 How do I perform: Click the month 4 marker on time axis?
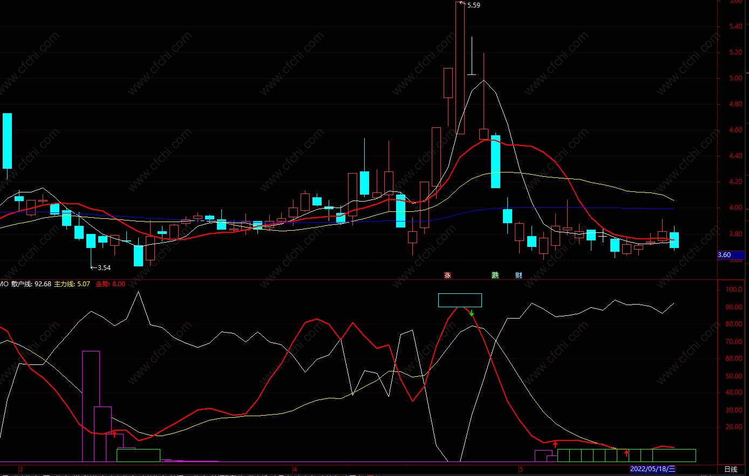[295, 469]
